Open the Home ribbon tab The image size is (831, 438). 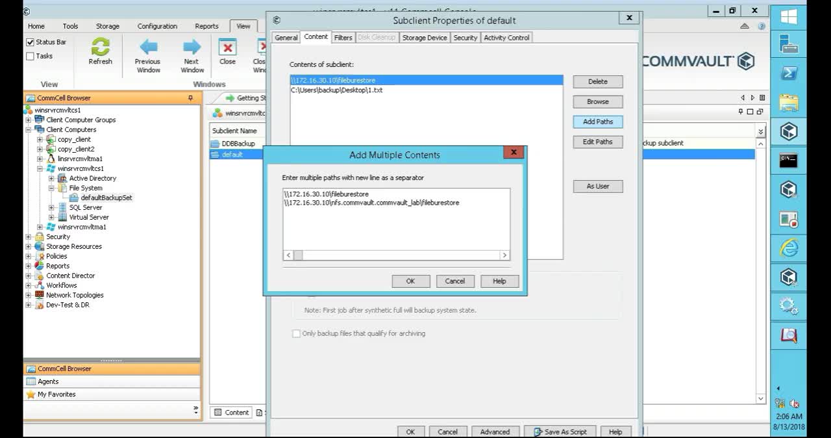(x=36, y=26)
